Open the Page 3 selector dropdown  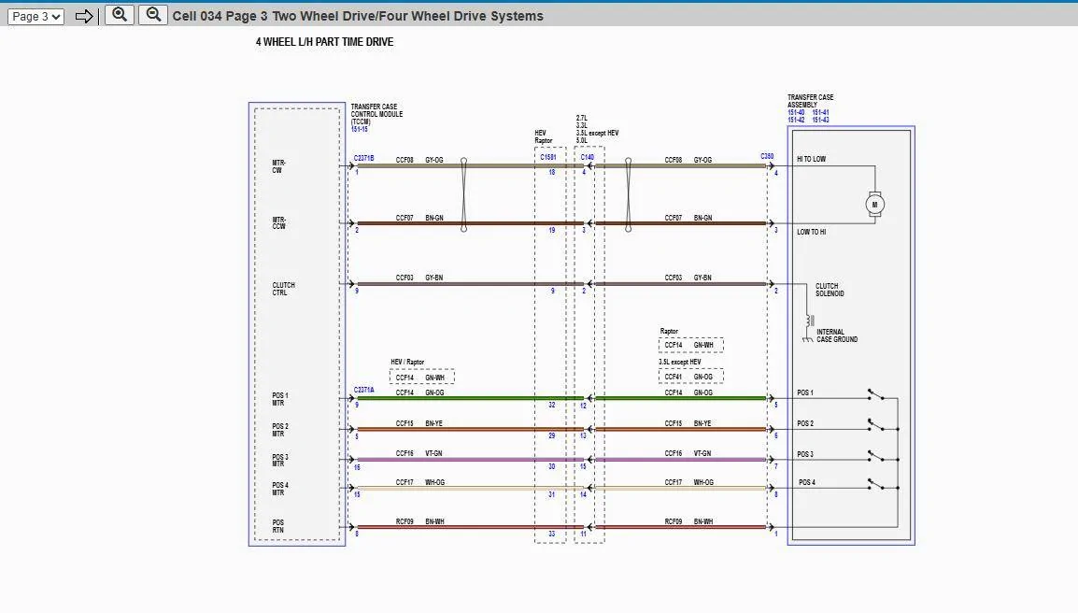click(x=35, y=17)
